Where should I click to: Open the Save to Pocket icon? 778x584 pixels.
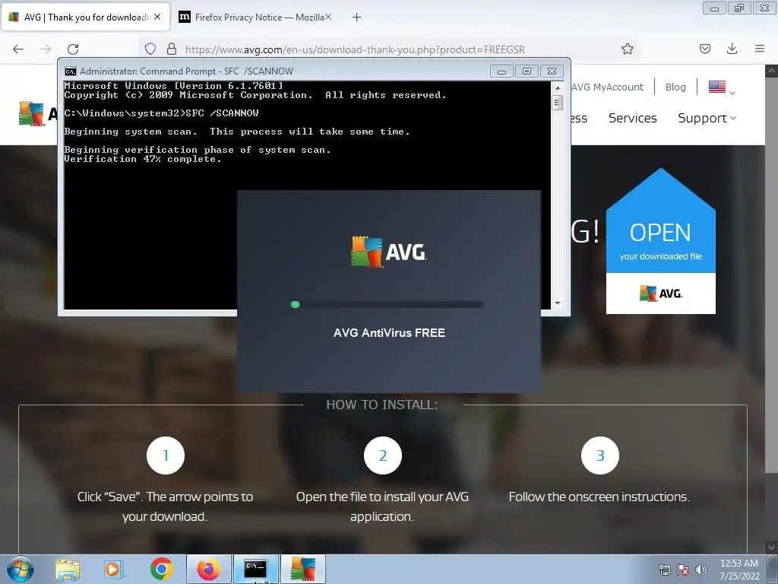(705, 49)
